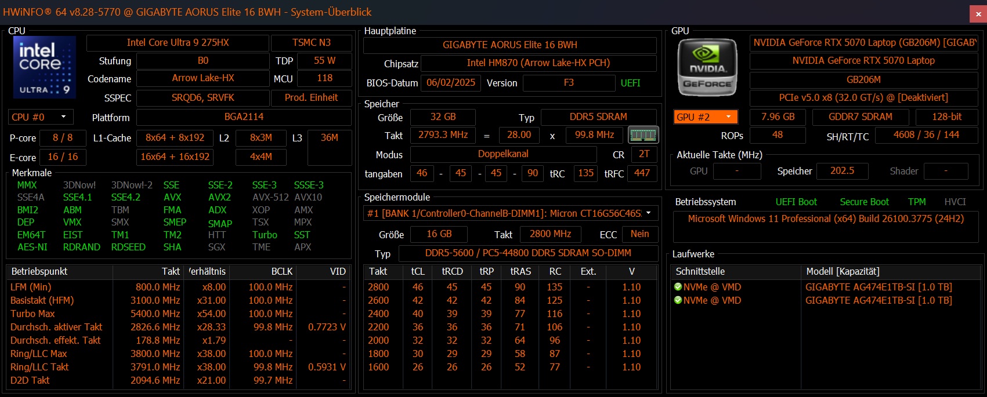
Task: Click the NVIDIA GeForce RTX 5070 Laptop (GB206M) field
Action: [x=864, y=43]
